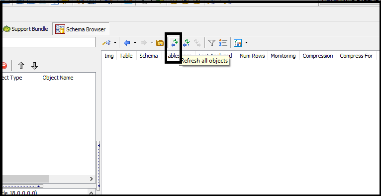Viewport: 381px width, 196px height.
Task: Click the browser options checklist icon
Action: tap(238, 43)
